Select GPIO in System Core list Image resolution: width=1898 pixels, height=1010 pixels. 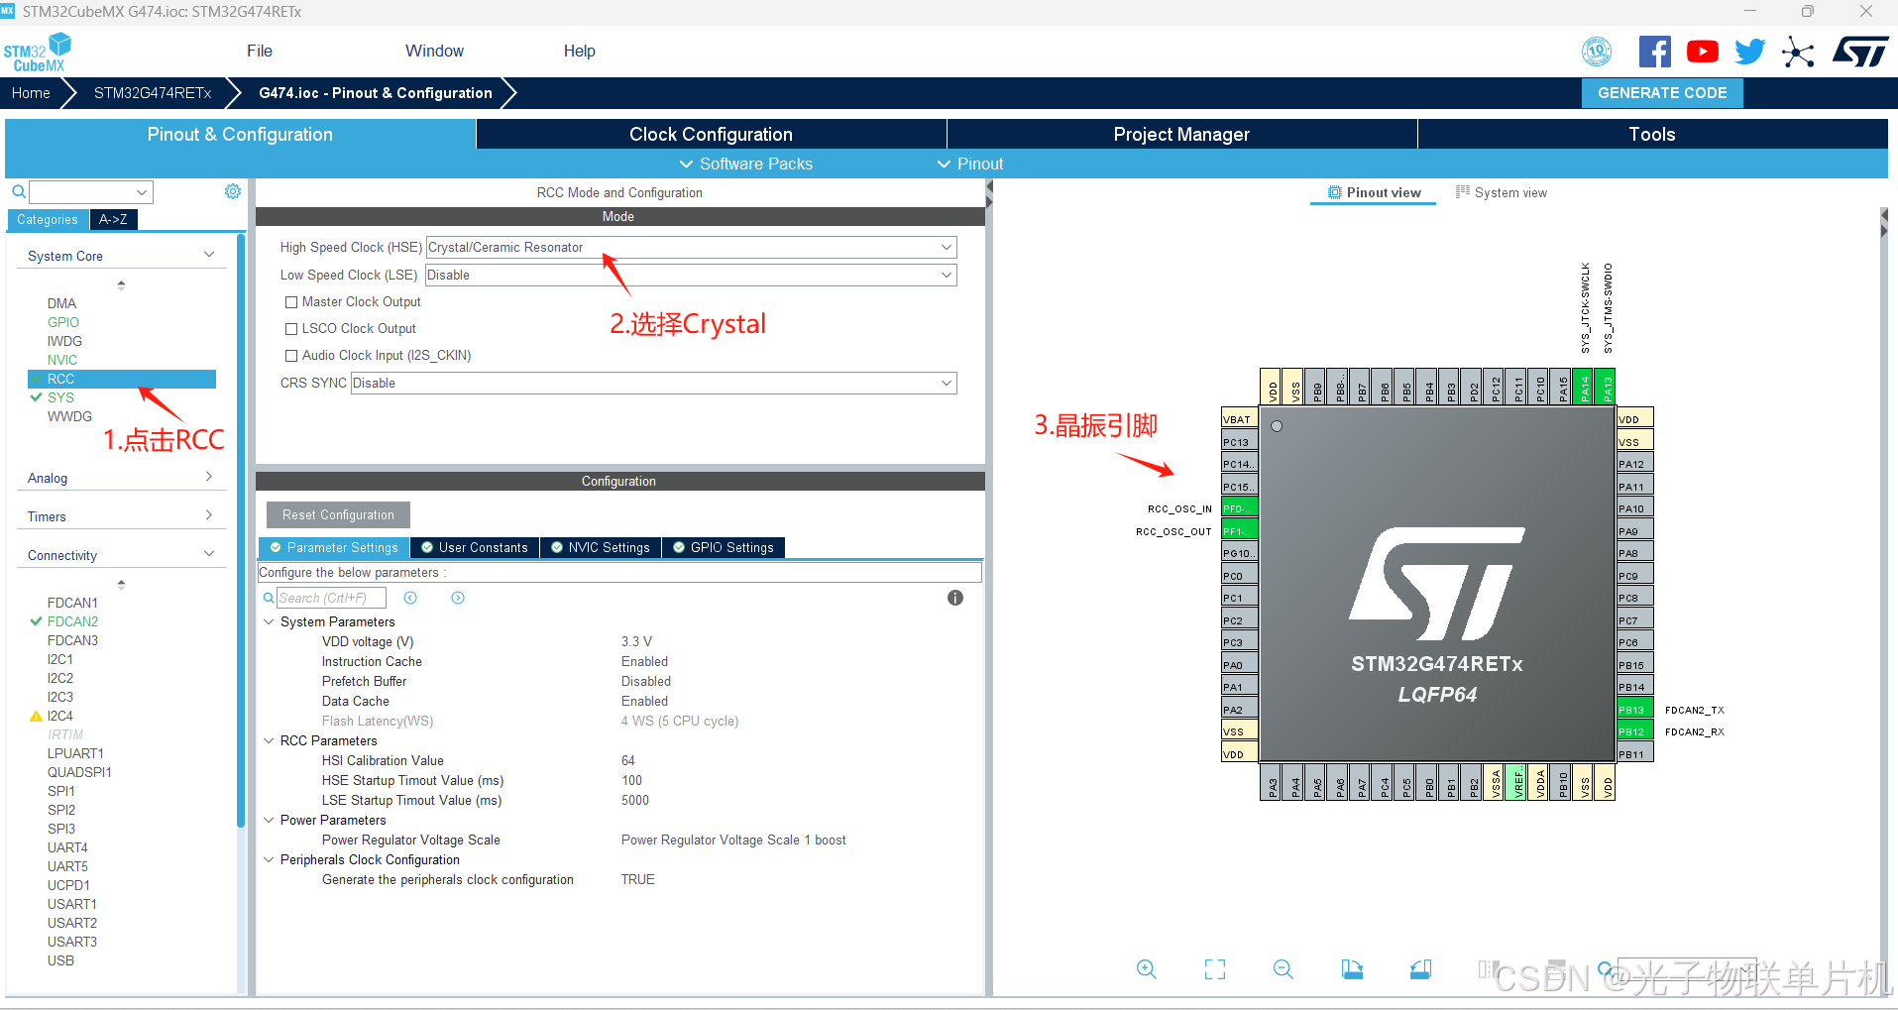click(x=63, y=322)
